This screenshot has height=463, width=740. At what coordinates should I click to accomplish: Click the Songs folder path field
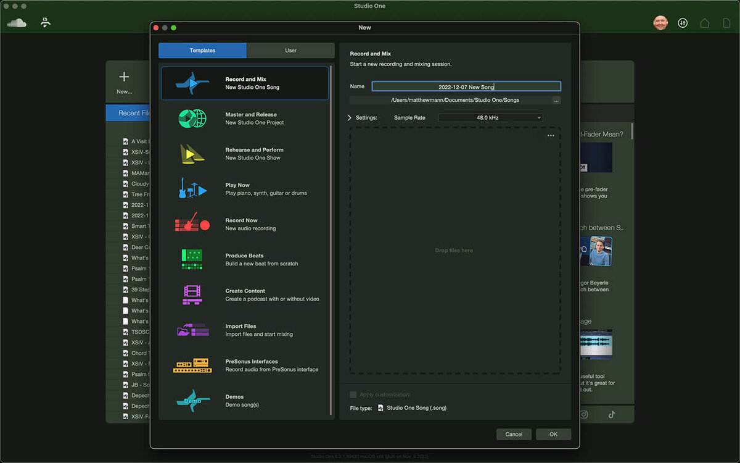point(450,100)
